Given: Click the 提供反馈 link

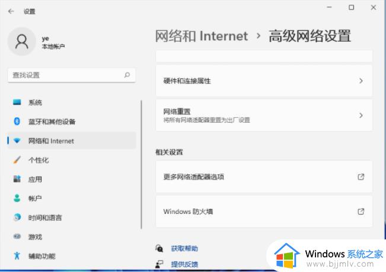Looking at the screenshot, I should [x=184, y=264].
